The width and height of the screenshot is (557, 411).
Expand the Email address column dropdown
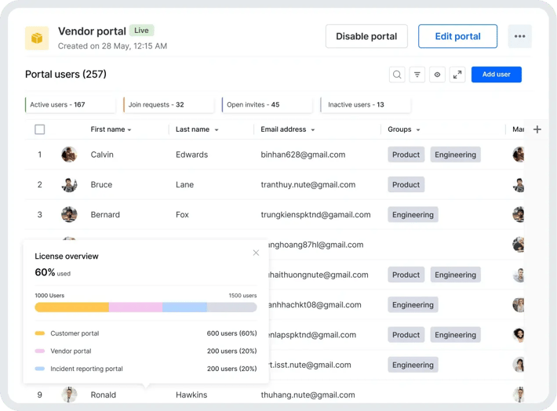[313, 130]
